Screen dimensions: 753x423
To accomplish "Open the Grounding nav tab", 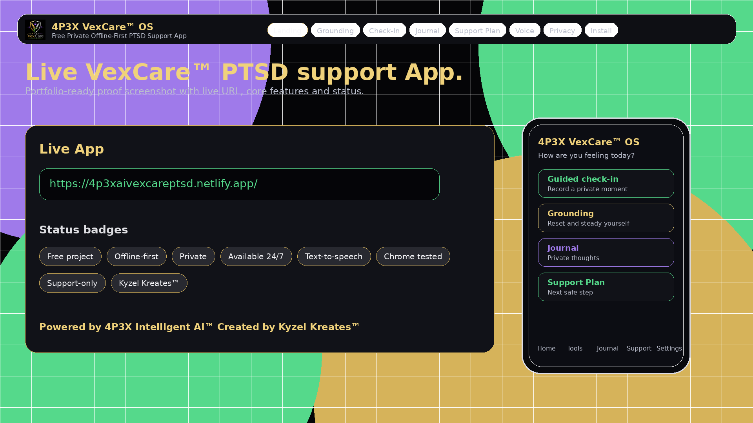I will pyautogui.click(x=335, y=30).
